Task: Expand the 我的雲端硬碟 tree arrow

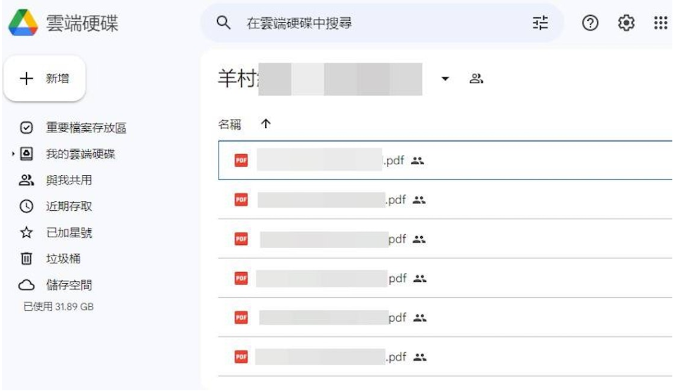Action: pyautogui.click(x=13, y=154)
